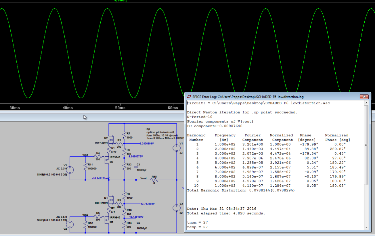375x236 pixels.
Task: Click the Error Log scrollbar down arrow
Action: tap(366, 227)
